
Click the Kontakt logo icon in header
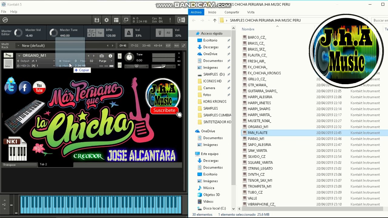(x=5, y=20)
